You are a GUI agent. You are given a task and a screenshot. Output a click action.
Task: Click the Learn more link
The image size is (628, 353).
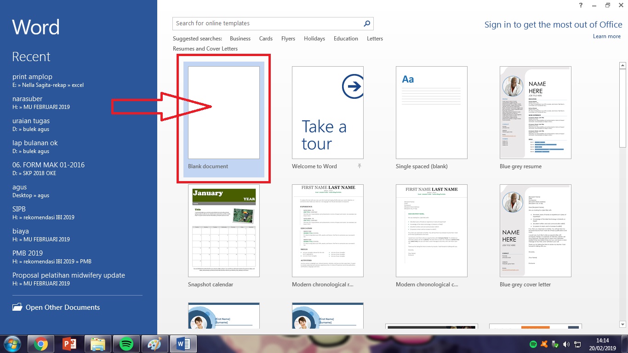606,36
